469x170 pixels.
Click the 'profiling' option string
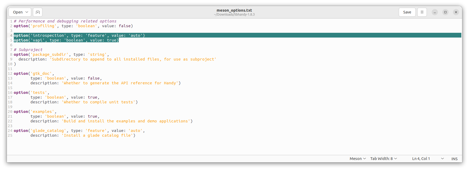pos(44,26)
